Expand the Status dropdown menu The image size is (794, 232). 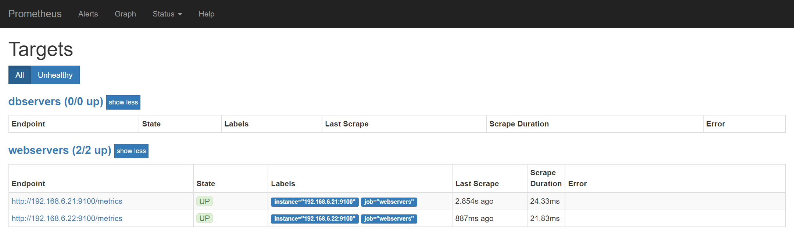coord(167,14)
